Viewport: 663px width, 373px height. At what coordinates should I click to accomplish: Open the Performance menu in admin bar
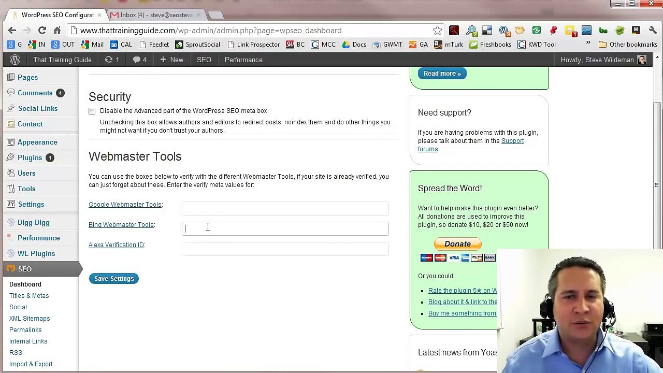click(243, 60)
